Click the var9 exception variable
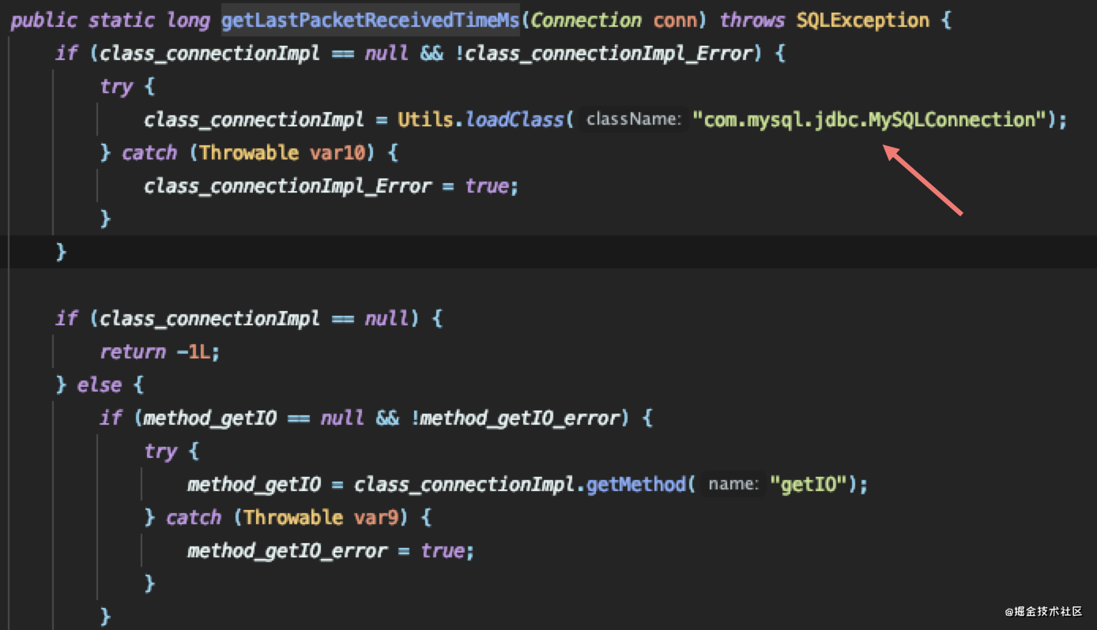The image size is (1097, 630). click(377, 517)
